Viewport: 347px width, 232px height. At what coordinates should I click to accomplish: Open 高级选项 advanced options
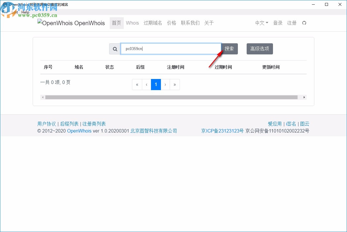coord(260,49)
